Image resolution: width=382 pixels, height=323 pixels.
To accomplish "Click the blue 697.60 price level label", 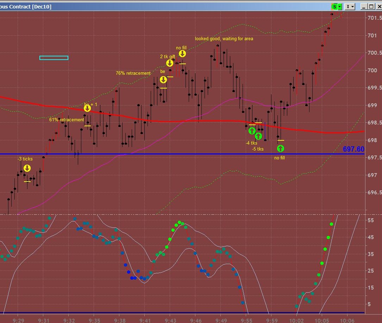I will pos(353,149).
